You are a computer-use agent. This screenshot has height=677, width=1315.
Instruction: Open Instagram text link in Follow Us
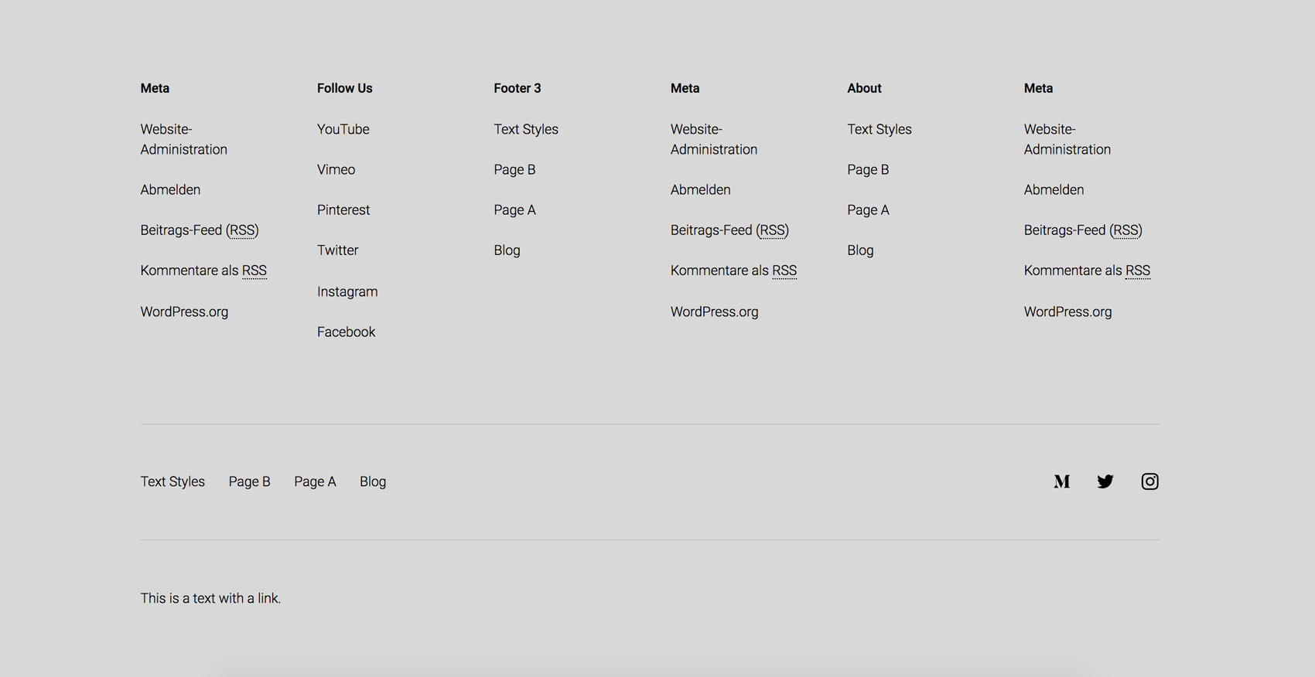[347, 291]
